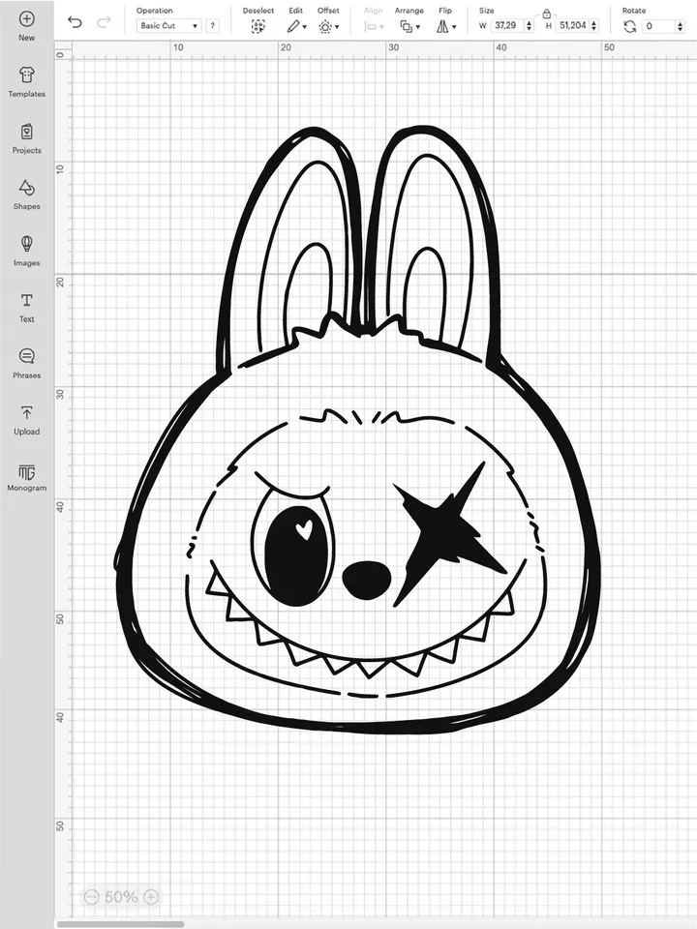Open the Monogram tool
The width and height of the screenshot is (697, 929).
(x=26, y=472)
